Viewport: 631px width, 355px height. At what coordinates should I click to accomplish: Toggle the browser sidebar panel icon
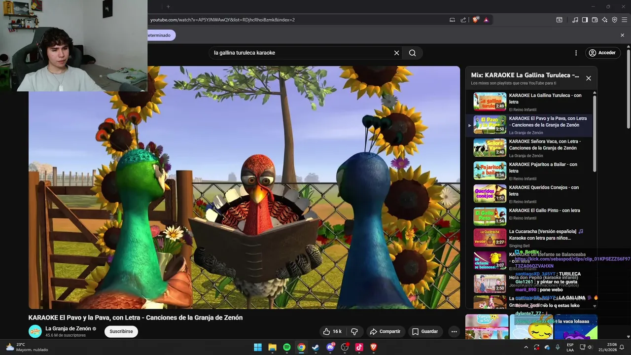585,20
